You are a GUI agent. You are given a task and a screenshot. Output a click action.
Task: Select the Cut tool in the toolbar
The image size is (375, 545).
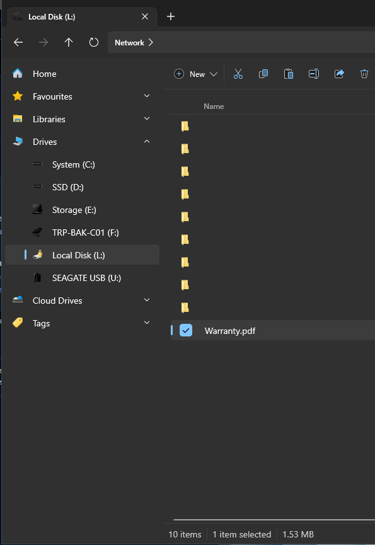pyautogui.click(x=238, y=74)
